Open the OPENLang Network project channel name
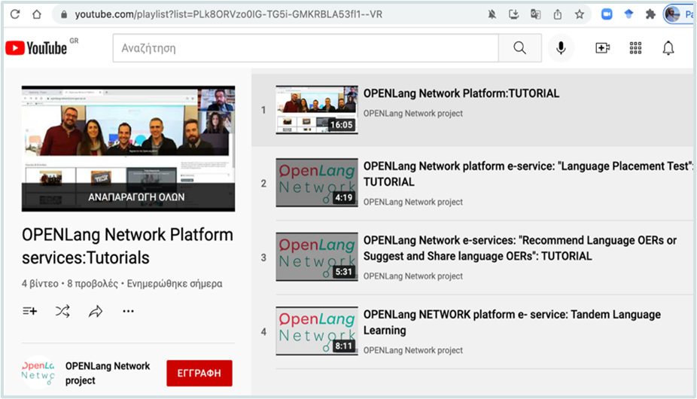This screenshot has width=697, height=399. pos(108,373)
